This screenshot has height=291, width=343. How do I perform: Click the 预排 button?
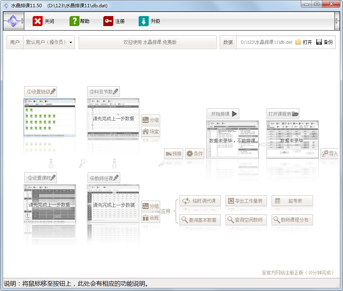(x=174, y=154)
